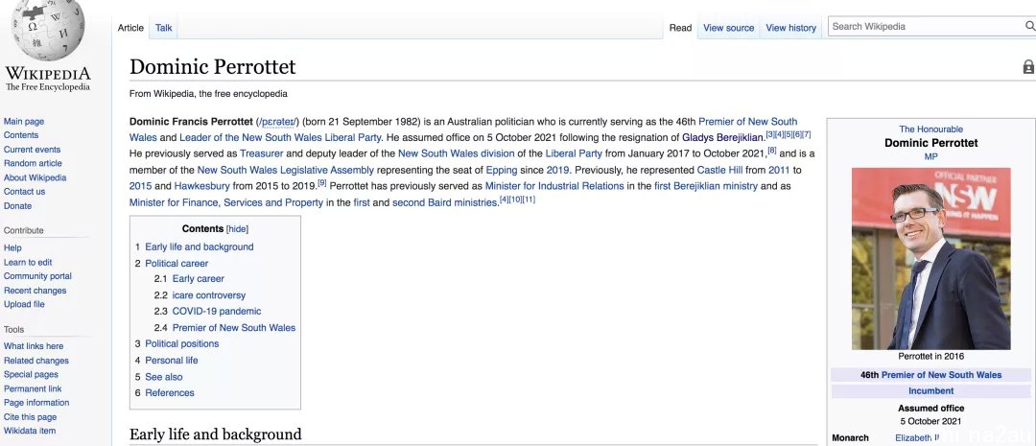
Task: Jump to Early life and background section
Action: click(199, 247)
